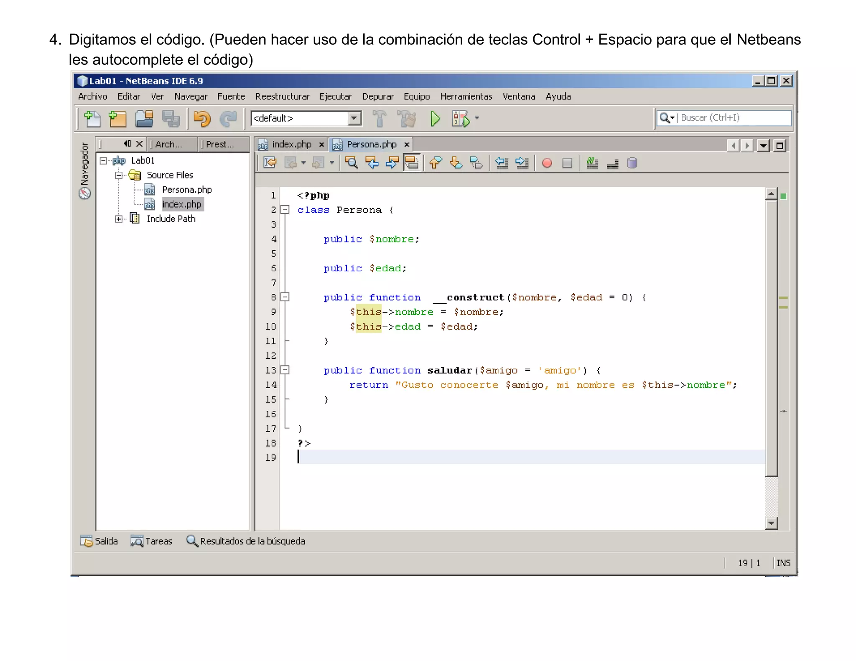Stop macro recording square icon
856x661 pixels.
click(x=567, y=163)
